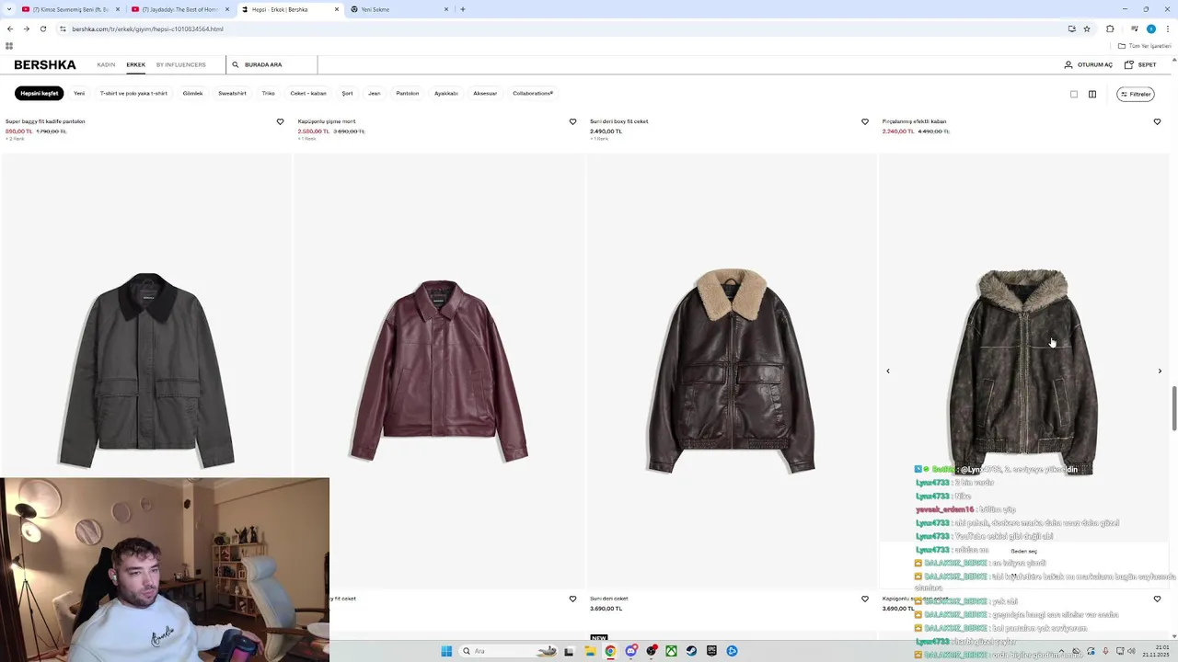Viewport: 1178px width, 662px height.
Task: Select the Collaborations category chip
Action: 533,93
